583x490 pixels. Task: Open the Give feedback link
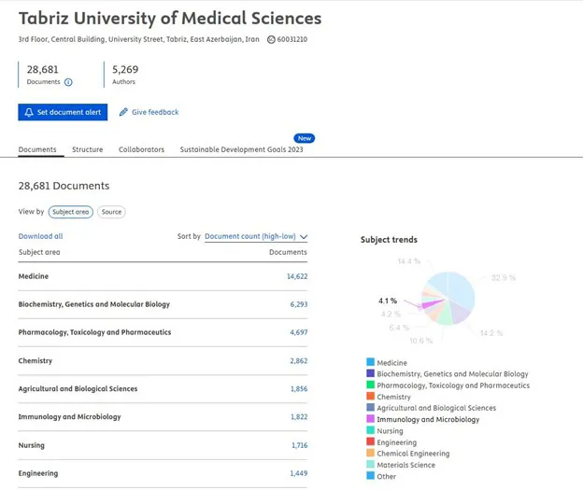coord(155,112)
